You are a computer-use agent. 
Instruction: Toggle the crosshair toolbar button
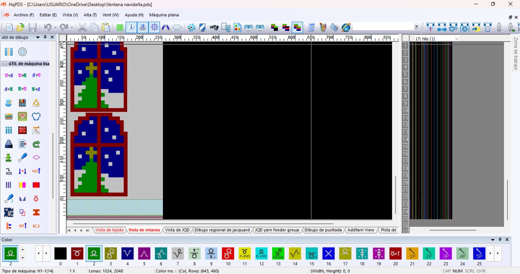[154, 28]
